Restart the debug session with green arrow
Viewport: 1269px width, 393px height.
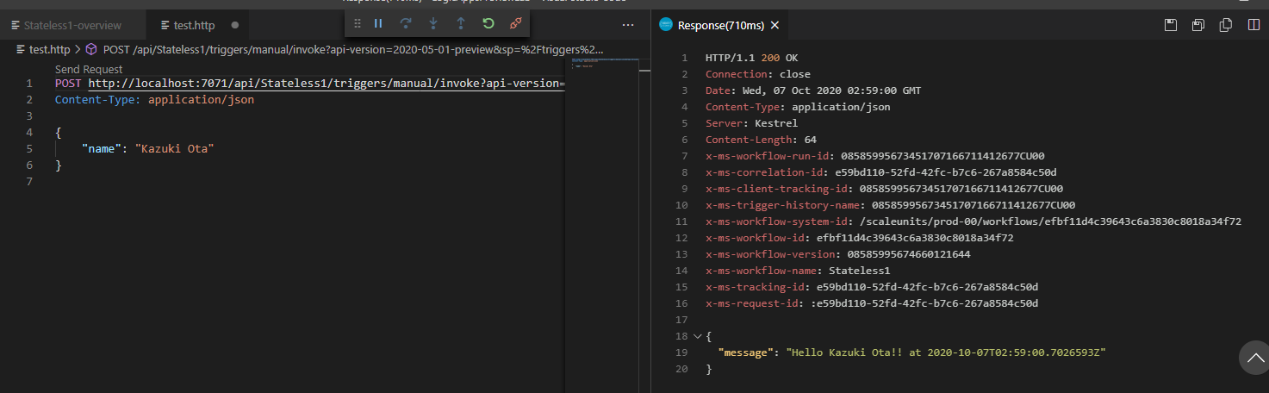click(488, 23)
